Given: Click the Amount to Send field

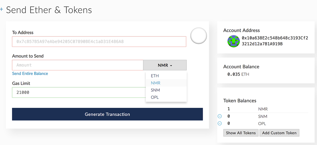Looking at the screenshot, I should (x=78, y=65).
